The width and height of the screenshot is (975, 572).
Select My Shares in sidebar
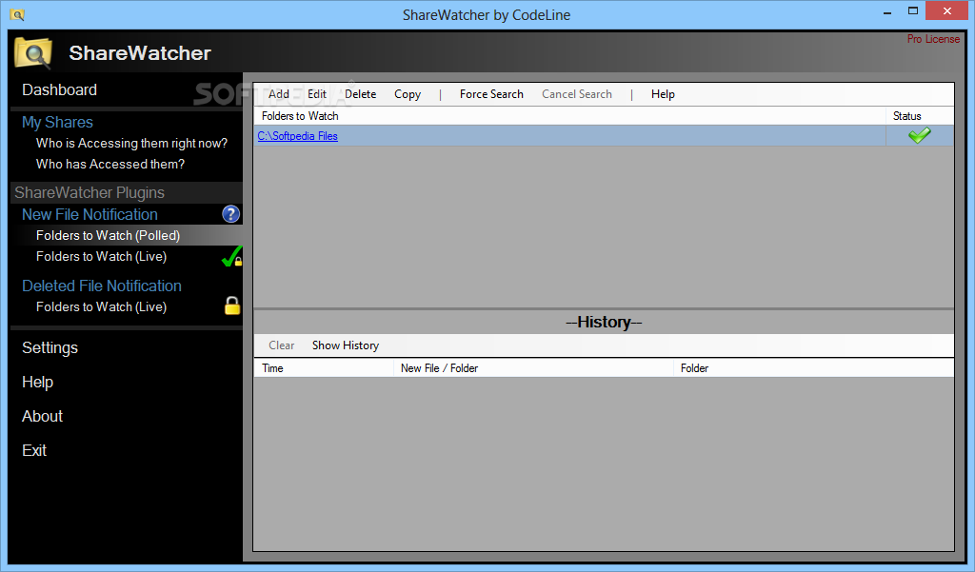pos(58,123)
